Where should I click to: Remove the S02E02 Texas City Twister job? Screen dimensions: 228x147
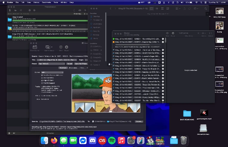coord(163,85)
